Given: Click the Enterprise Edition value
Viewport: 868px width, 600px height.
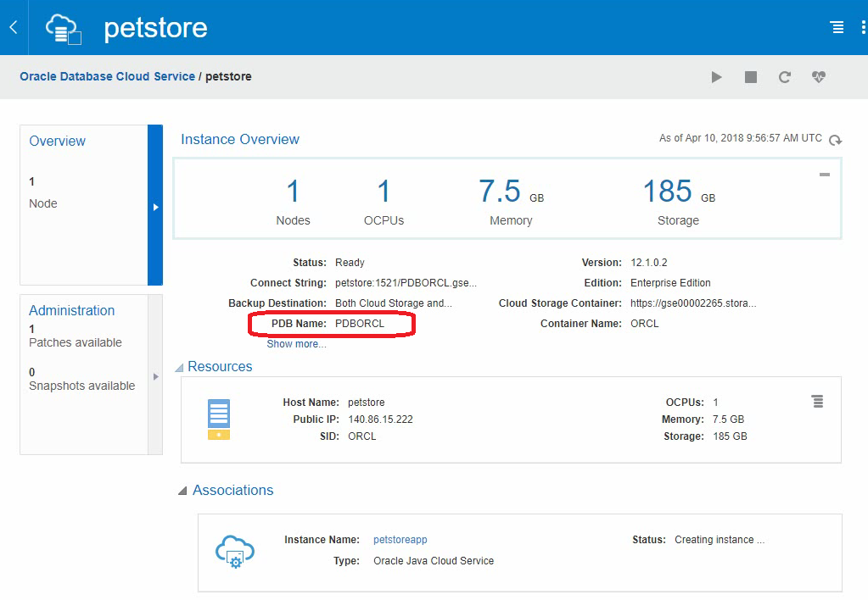Looking at the screenshot, I should 670,283.
